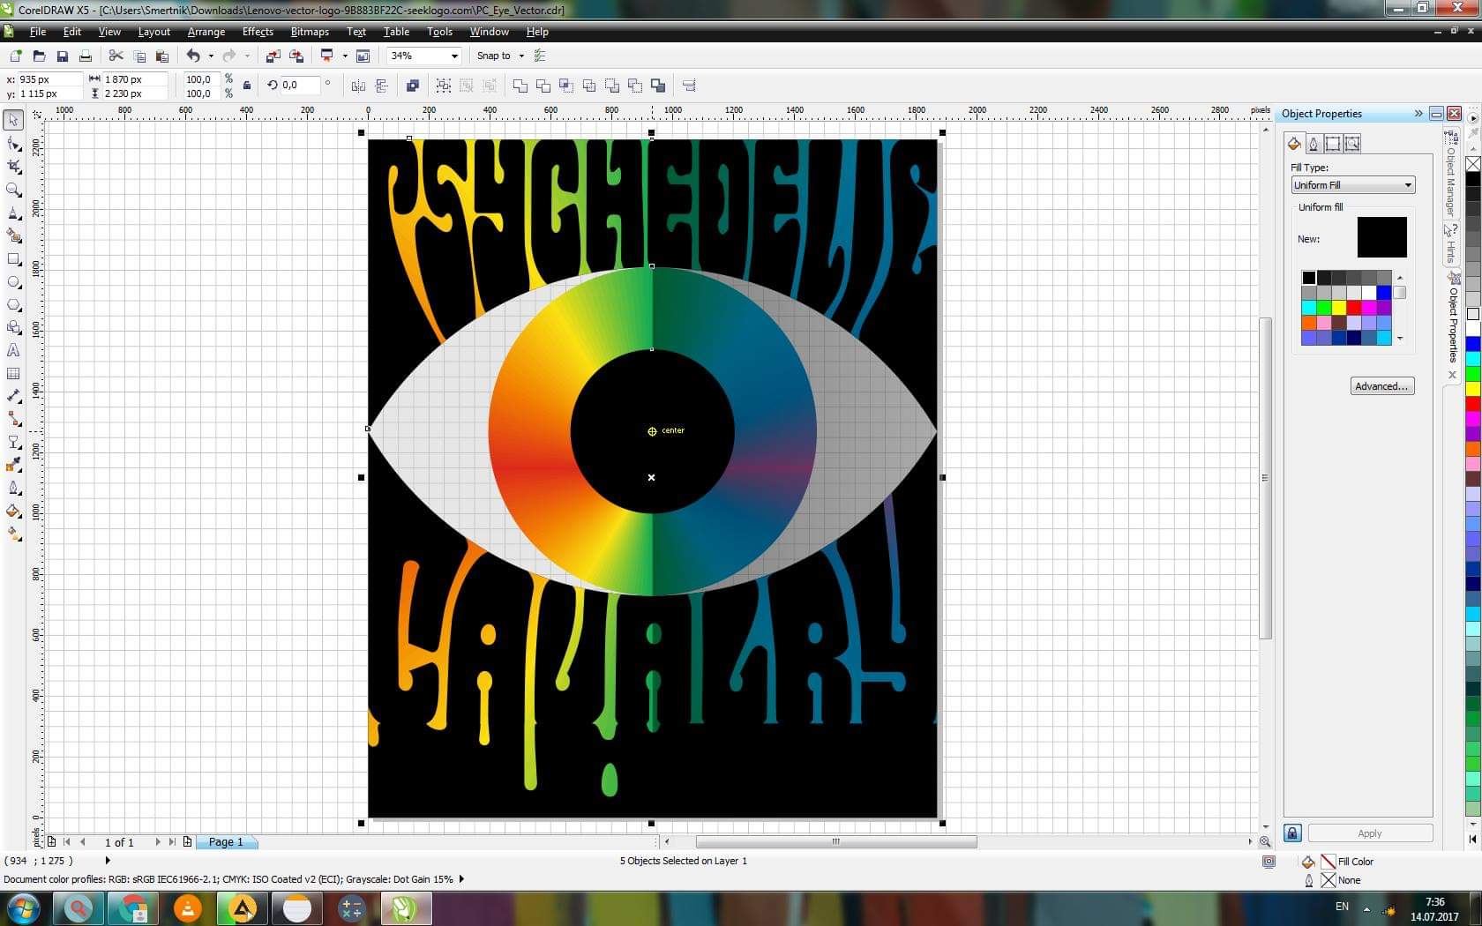Select the Text tool in toolbox
The image size is (1482, 926).
tap(13, 350)
